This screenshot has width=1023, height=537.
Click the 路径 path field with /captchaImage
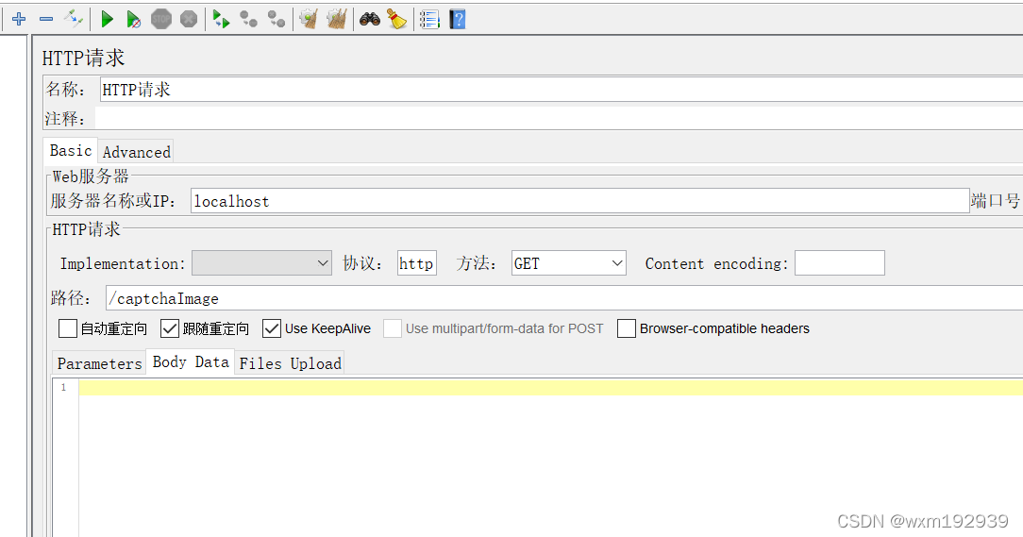point(564,298)
